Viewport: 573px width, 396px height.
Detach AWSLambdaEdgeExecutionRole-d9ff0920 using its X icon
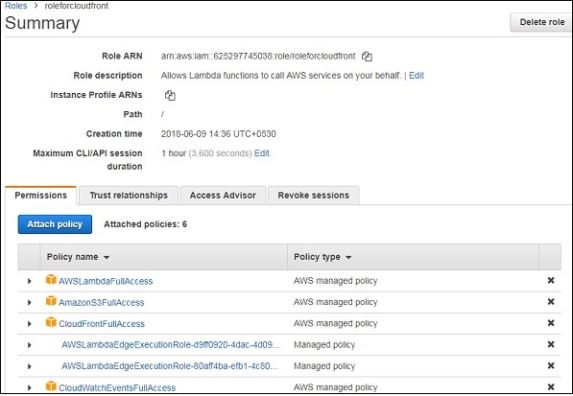click(551, 344)
